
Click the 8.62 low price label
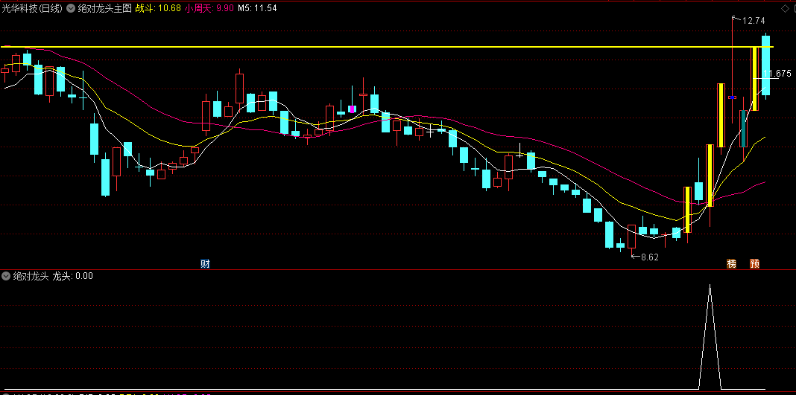pos(648,257)
